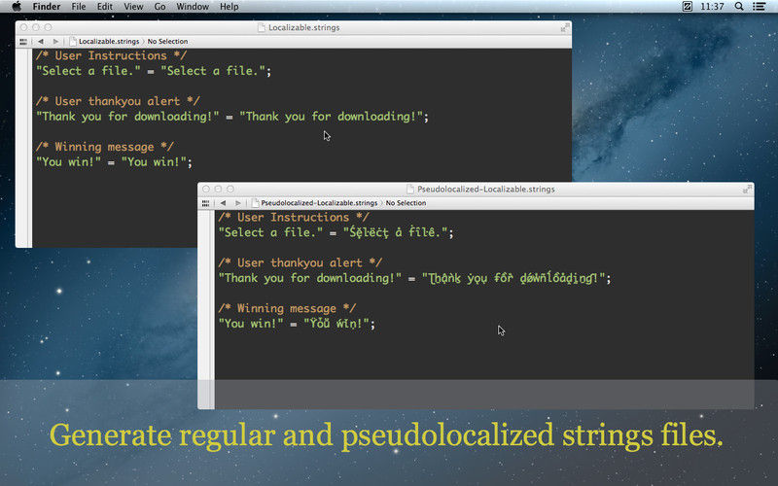Open Spotlight search in menu bar

741,7
